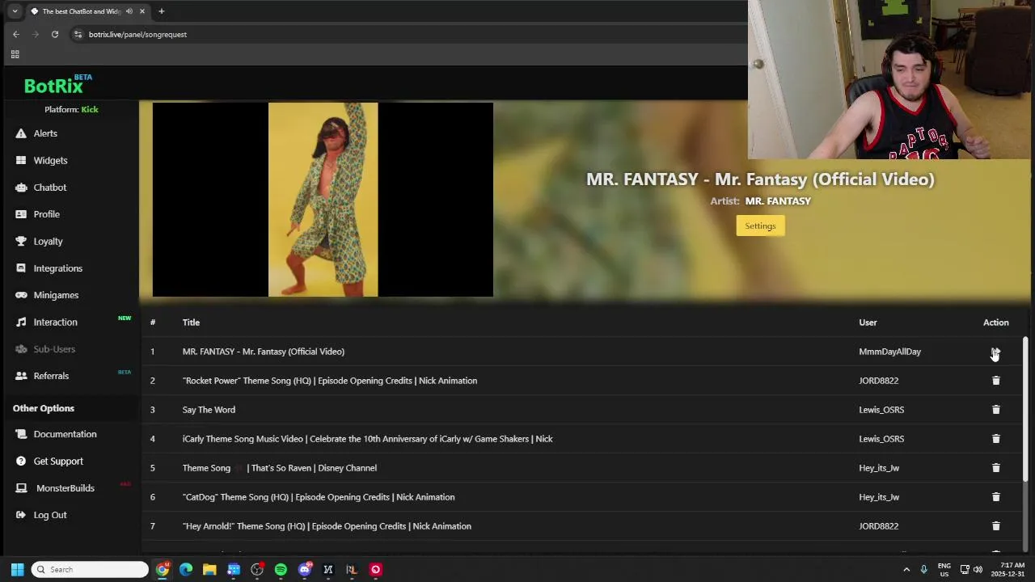The height and width of the screenshot is (582, 1035).
Task: Open Discord from the taskbar
Action: tap(305, 569)
